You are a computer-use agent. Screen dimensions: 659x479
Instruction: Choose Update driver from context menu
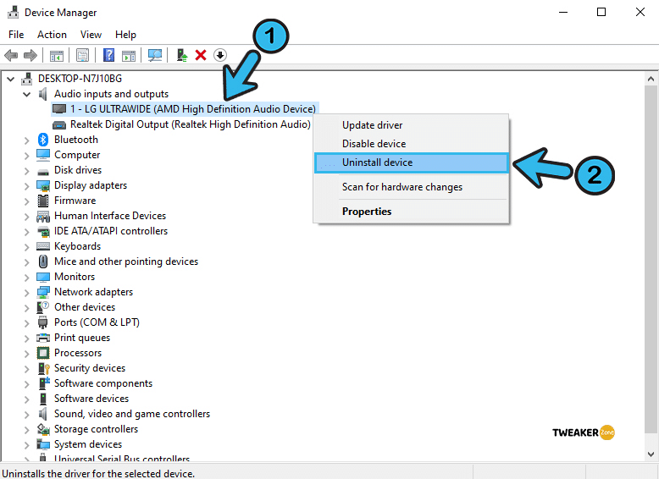pos(412,125)
